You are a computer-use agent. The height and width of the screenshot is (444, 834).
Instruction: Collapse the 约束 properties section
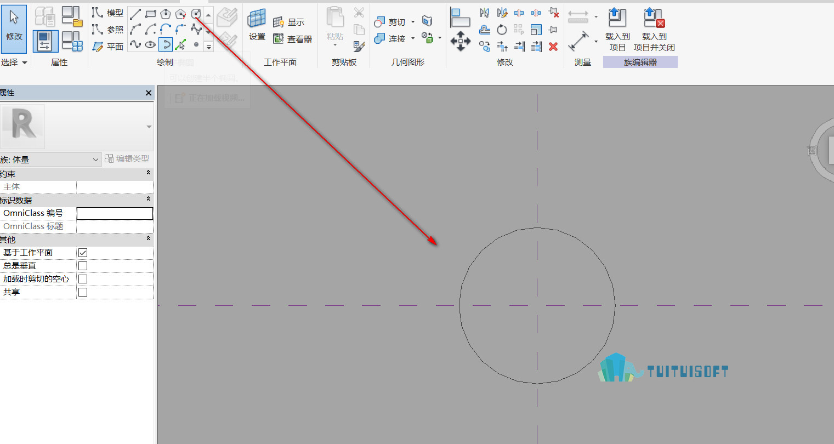(x=148, y=173)
